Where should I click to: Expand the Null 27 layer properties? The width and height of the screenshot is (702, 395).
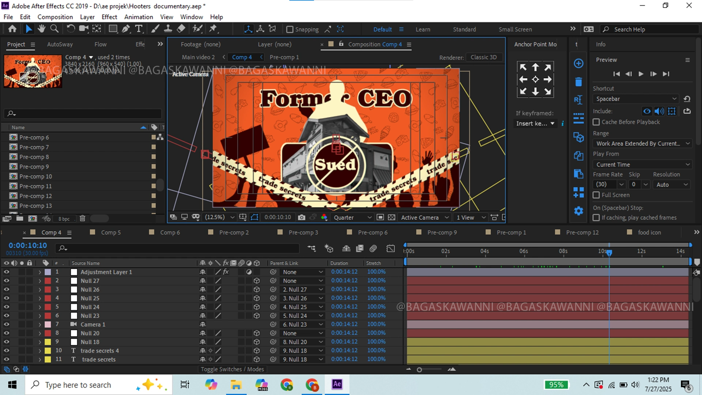39,281
